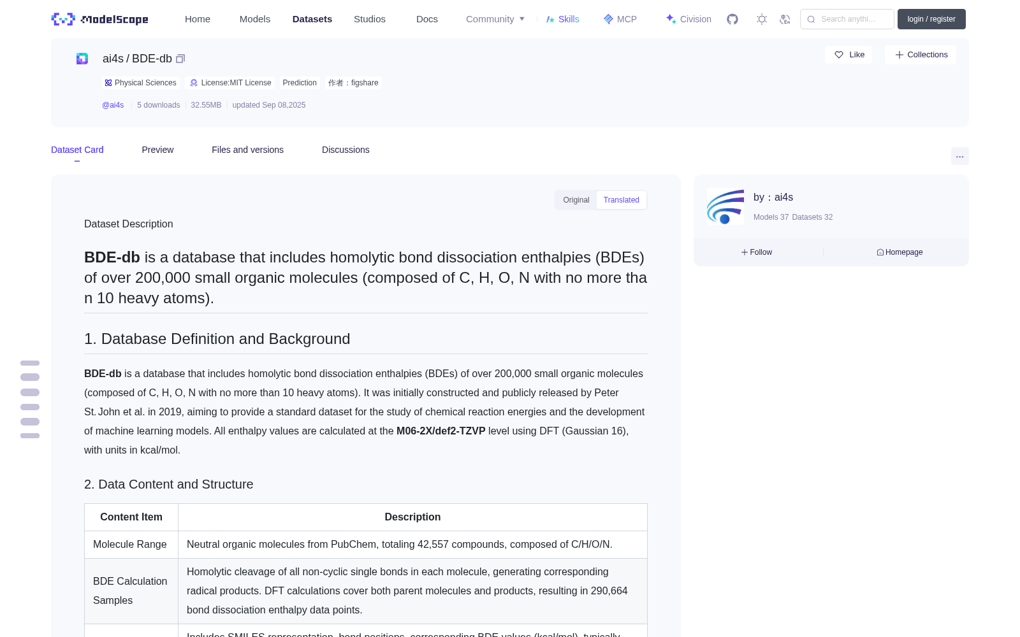Click the Prediction tag
1020x637 pixels.
point(300,83)
